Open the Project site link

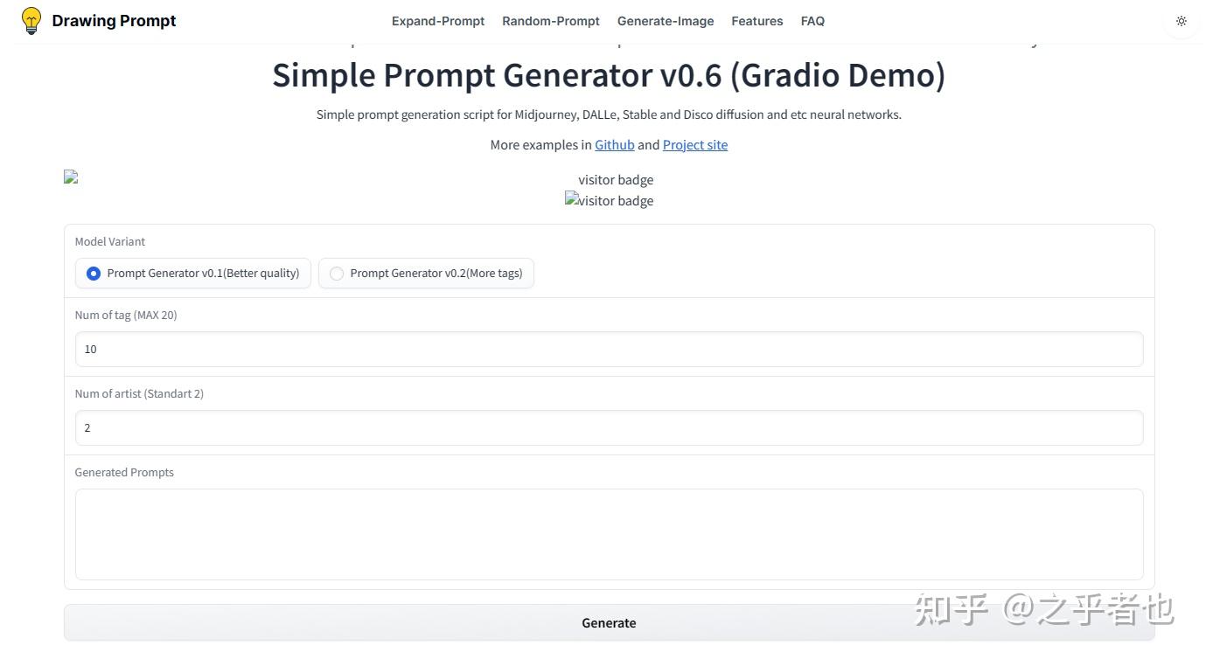694,145
